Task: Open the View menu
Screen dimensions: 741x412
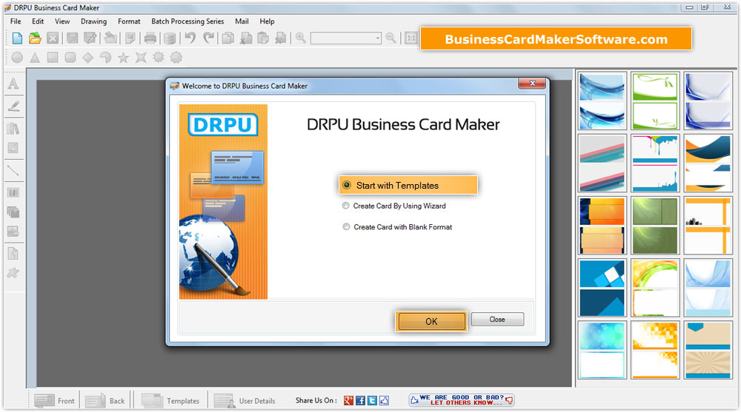Action: (x=62, y=21)
